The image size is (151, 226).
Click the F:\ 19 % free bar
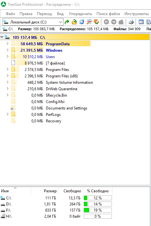coord(98,210)
